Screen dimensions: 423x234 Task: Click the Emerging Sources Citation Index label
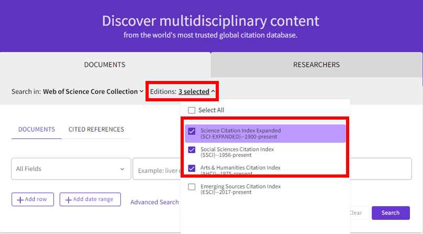click(x=240, y=189)
